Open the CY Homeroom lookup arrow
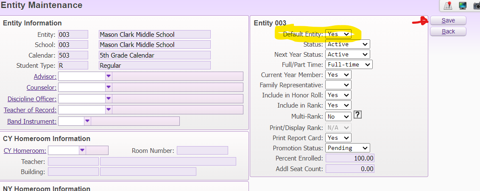 [82, 150]
